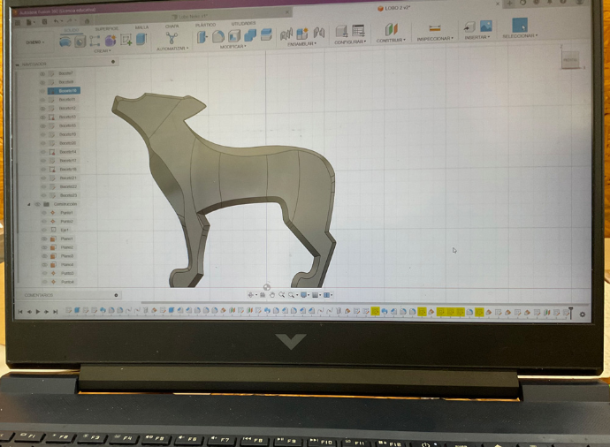610x447 pixels.
Task: Click the Automatizar scissors icon
Action: (172, 38)
